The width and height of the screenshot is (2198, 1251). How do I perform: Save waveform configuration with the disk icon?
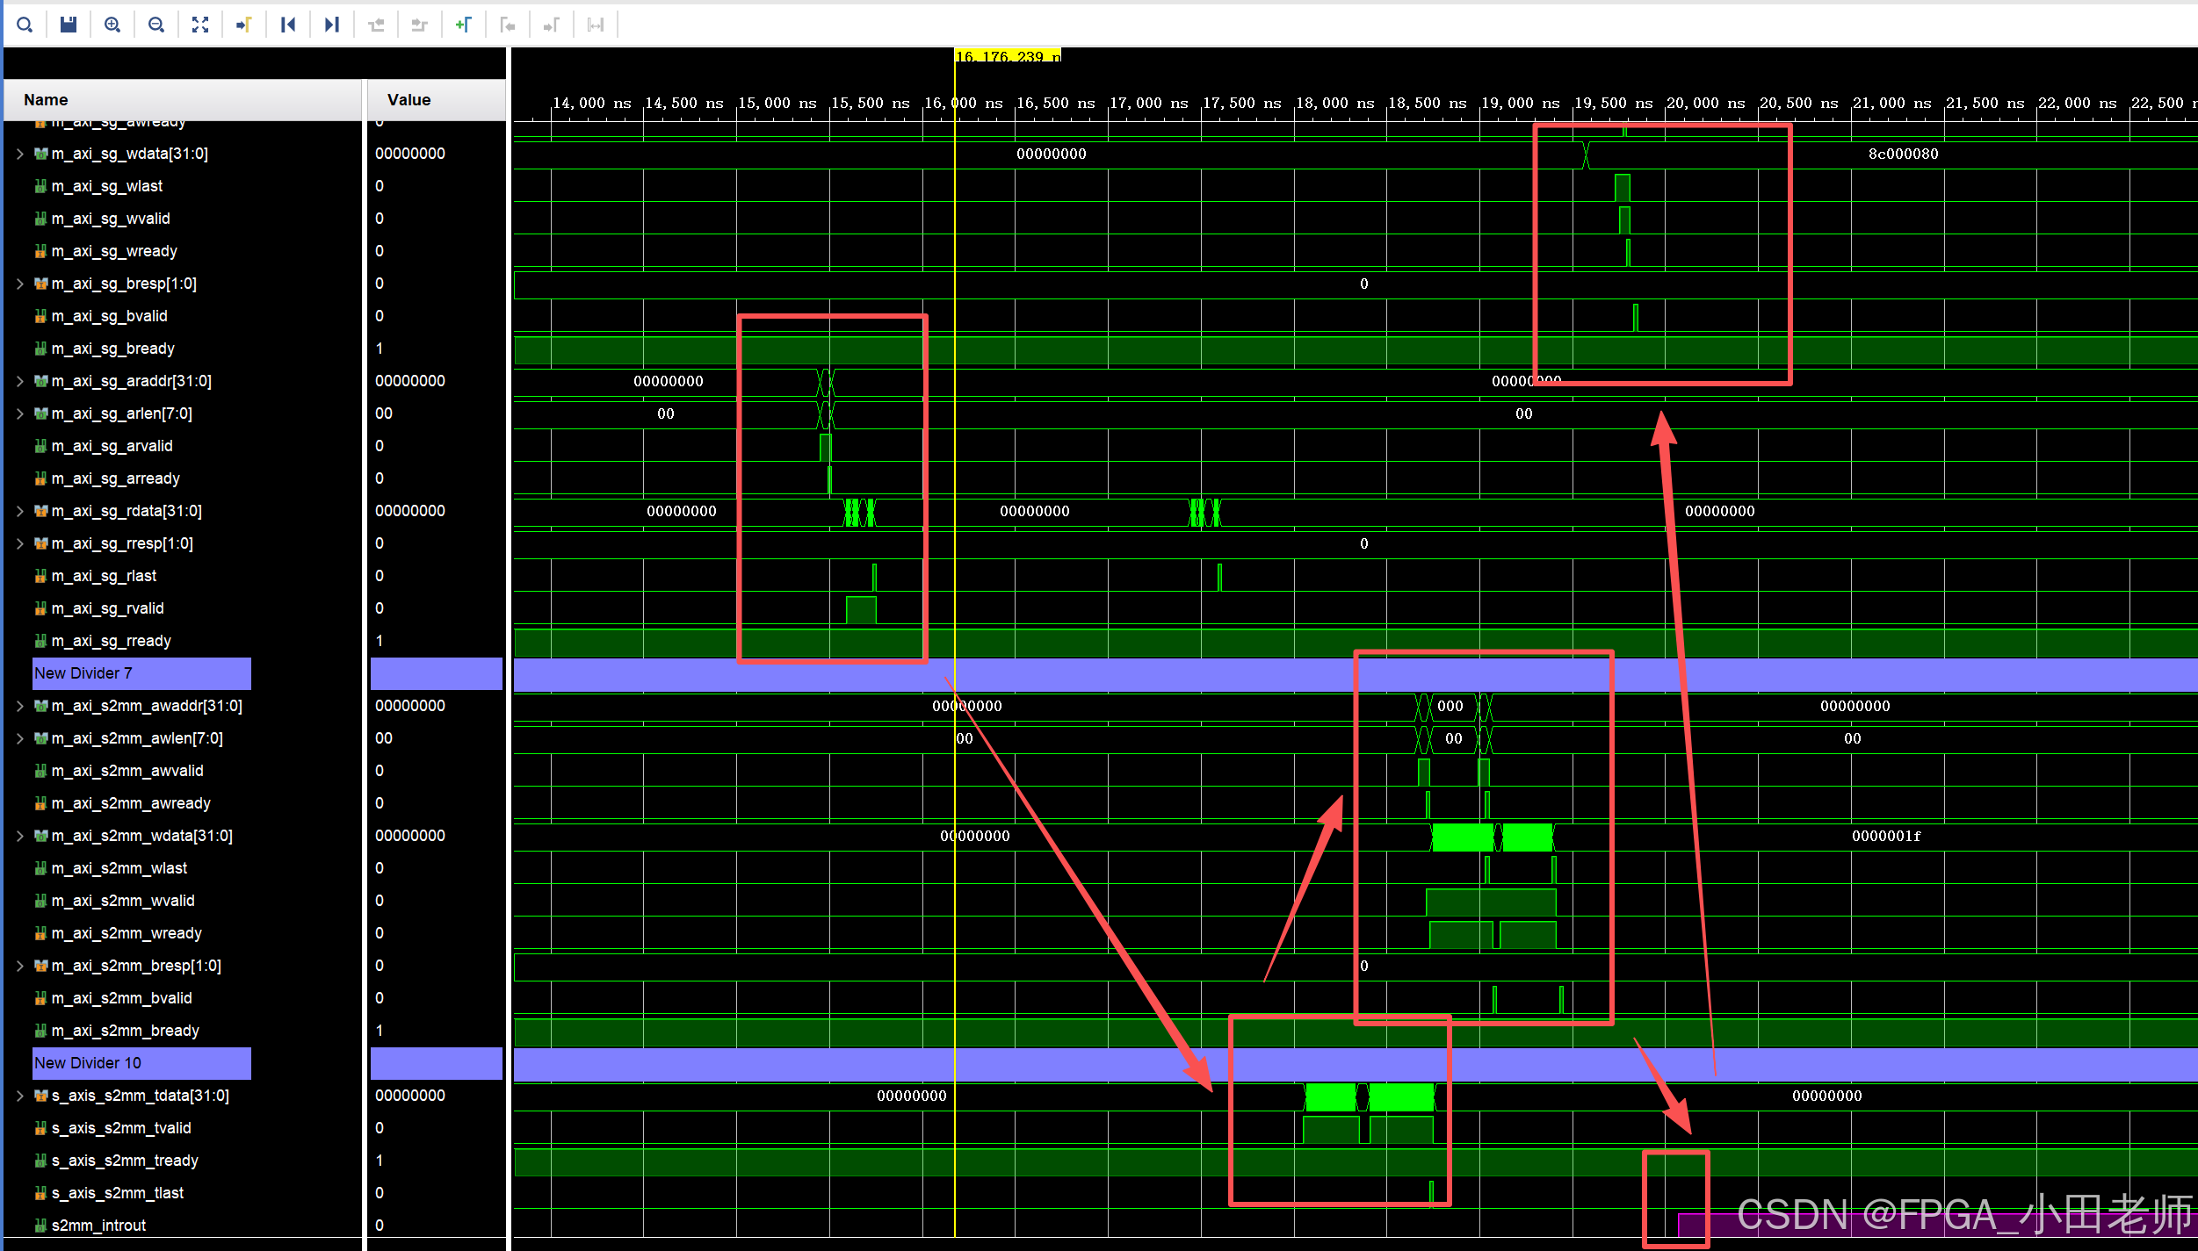[x=69, y=25]
